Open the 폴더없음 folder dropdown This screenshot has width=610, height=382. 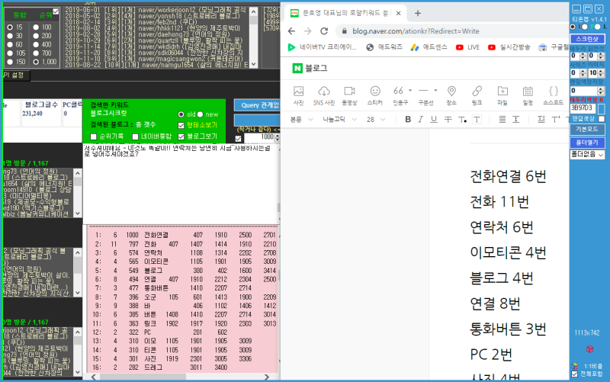587,155
